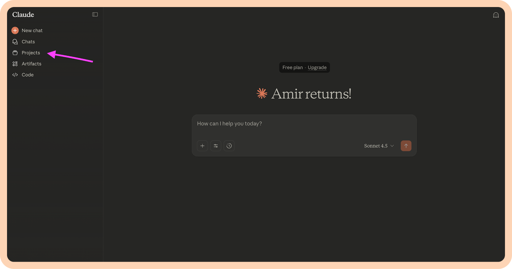The height and width of the screenshot is (269, 512).
Task: Click the "Amir returns!" greeting text
Action: pos(311,94)
